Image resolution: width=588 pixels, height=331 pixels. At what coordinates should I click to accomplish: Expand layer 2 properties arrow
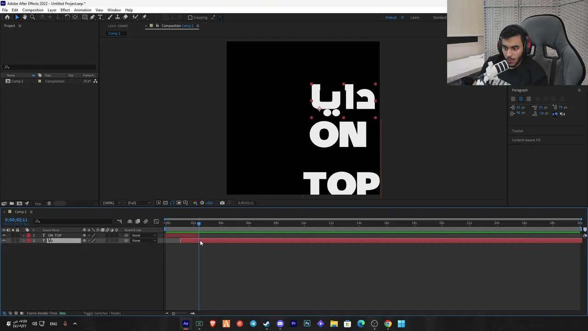pyautogui.click(x=23, y=240)
